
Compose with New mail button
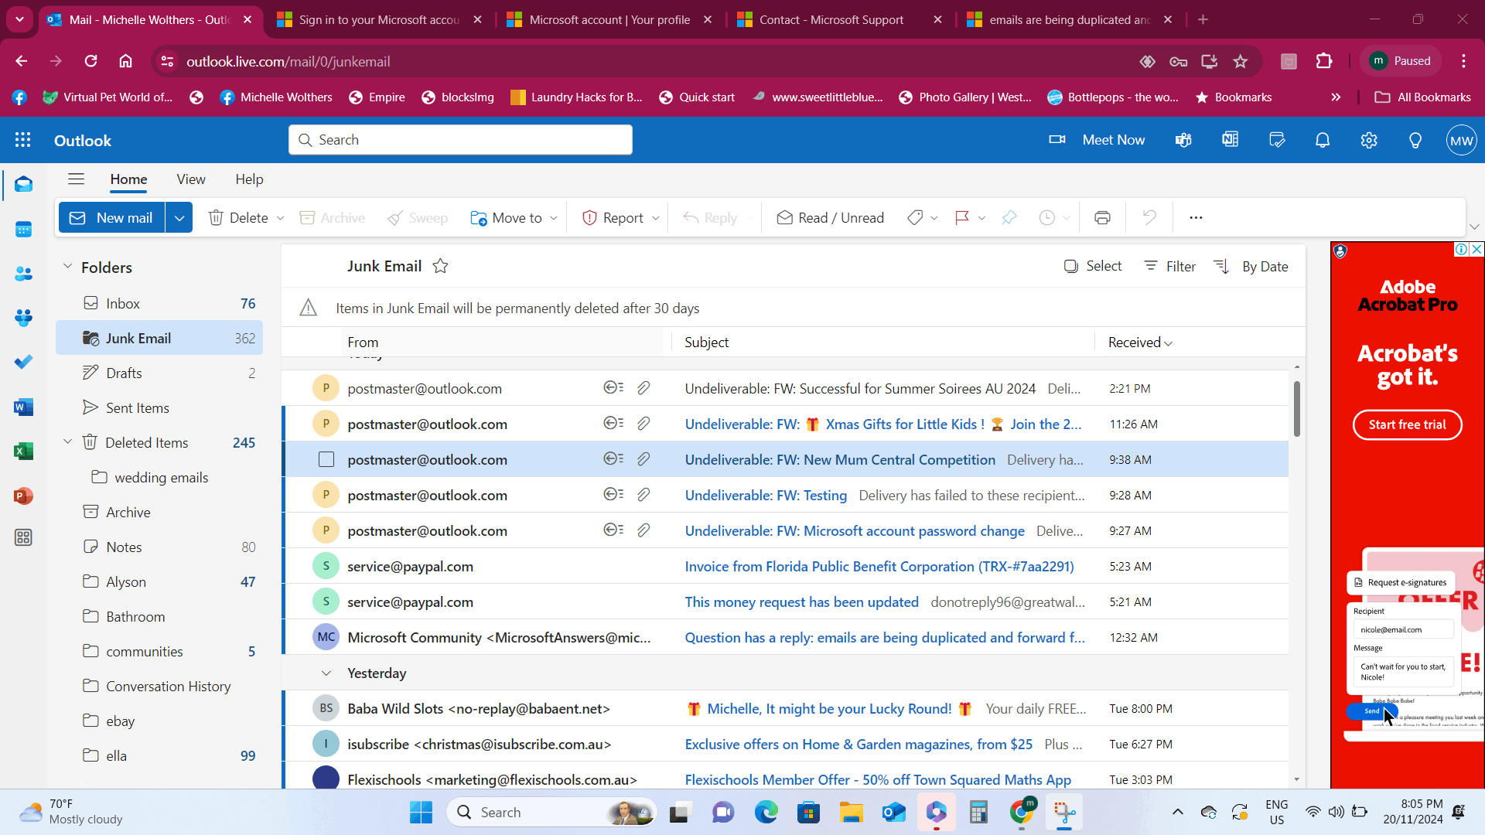(112, 218)
